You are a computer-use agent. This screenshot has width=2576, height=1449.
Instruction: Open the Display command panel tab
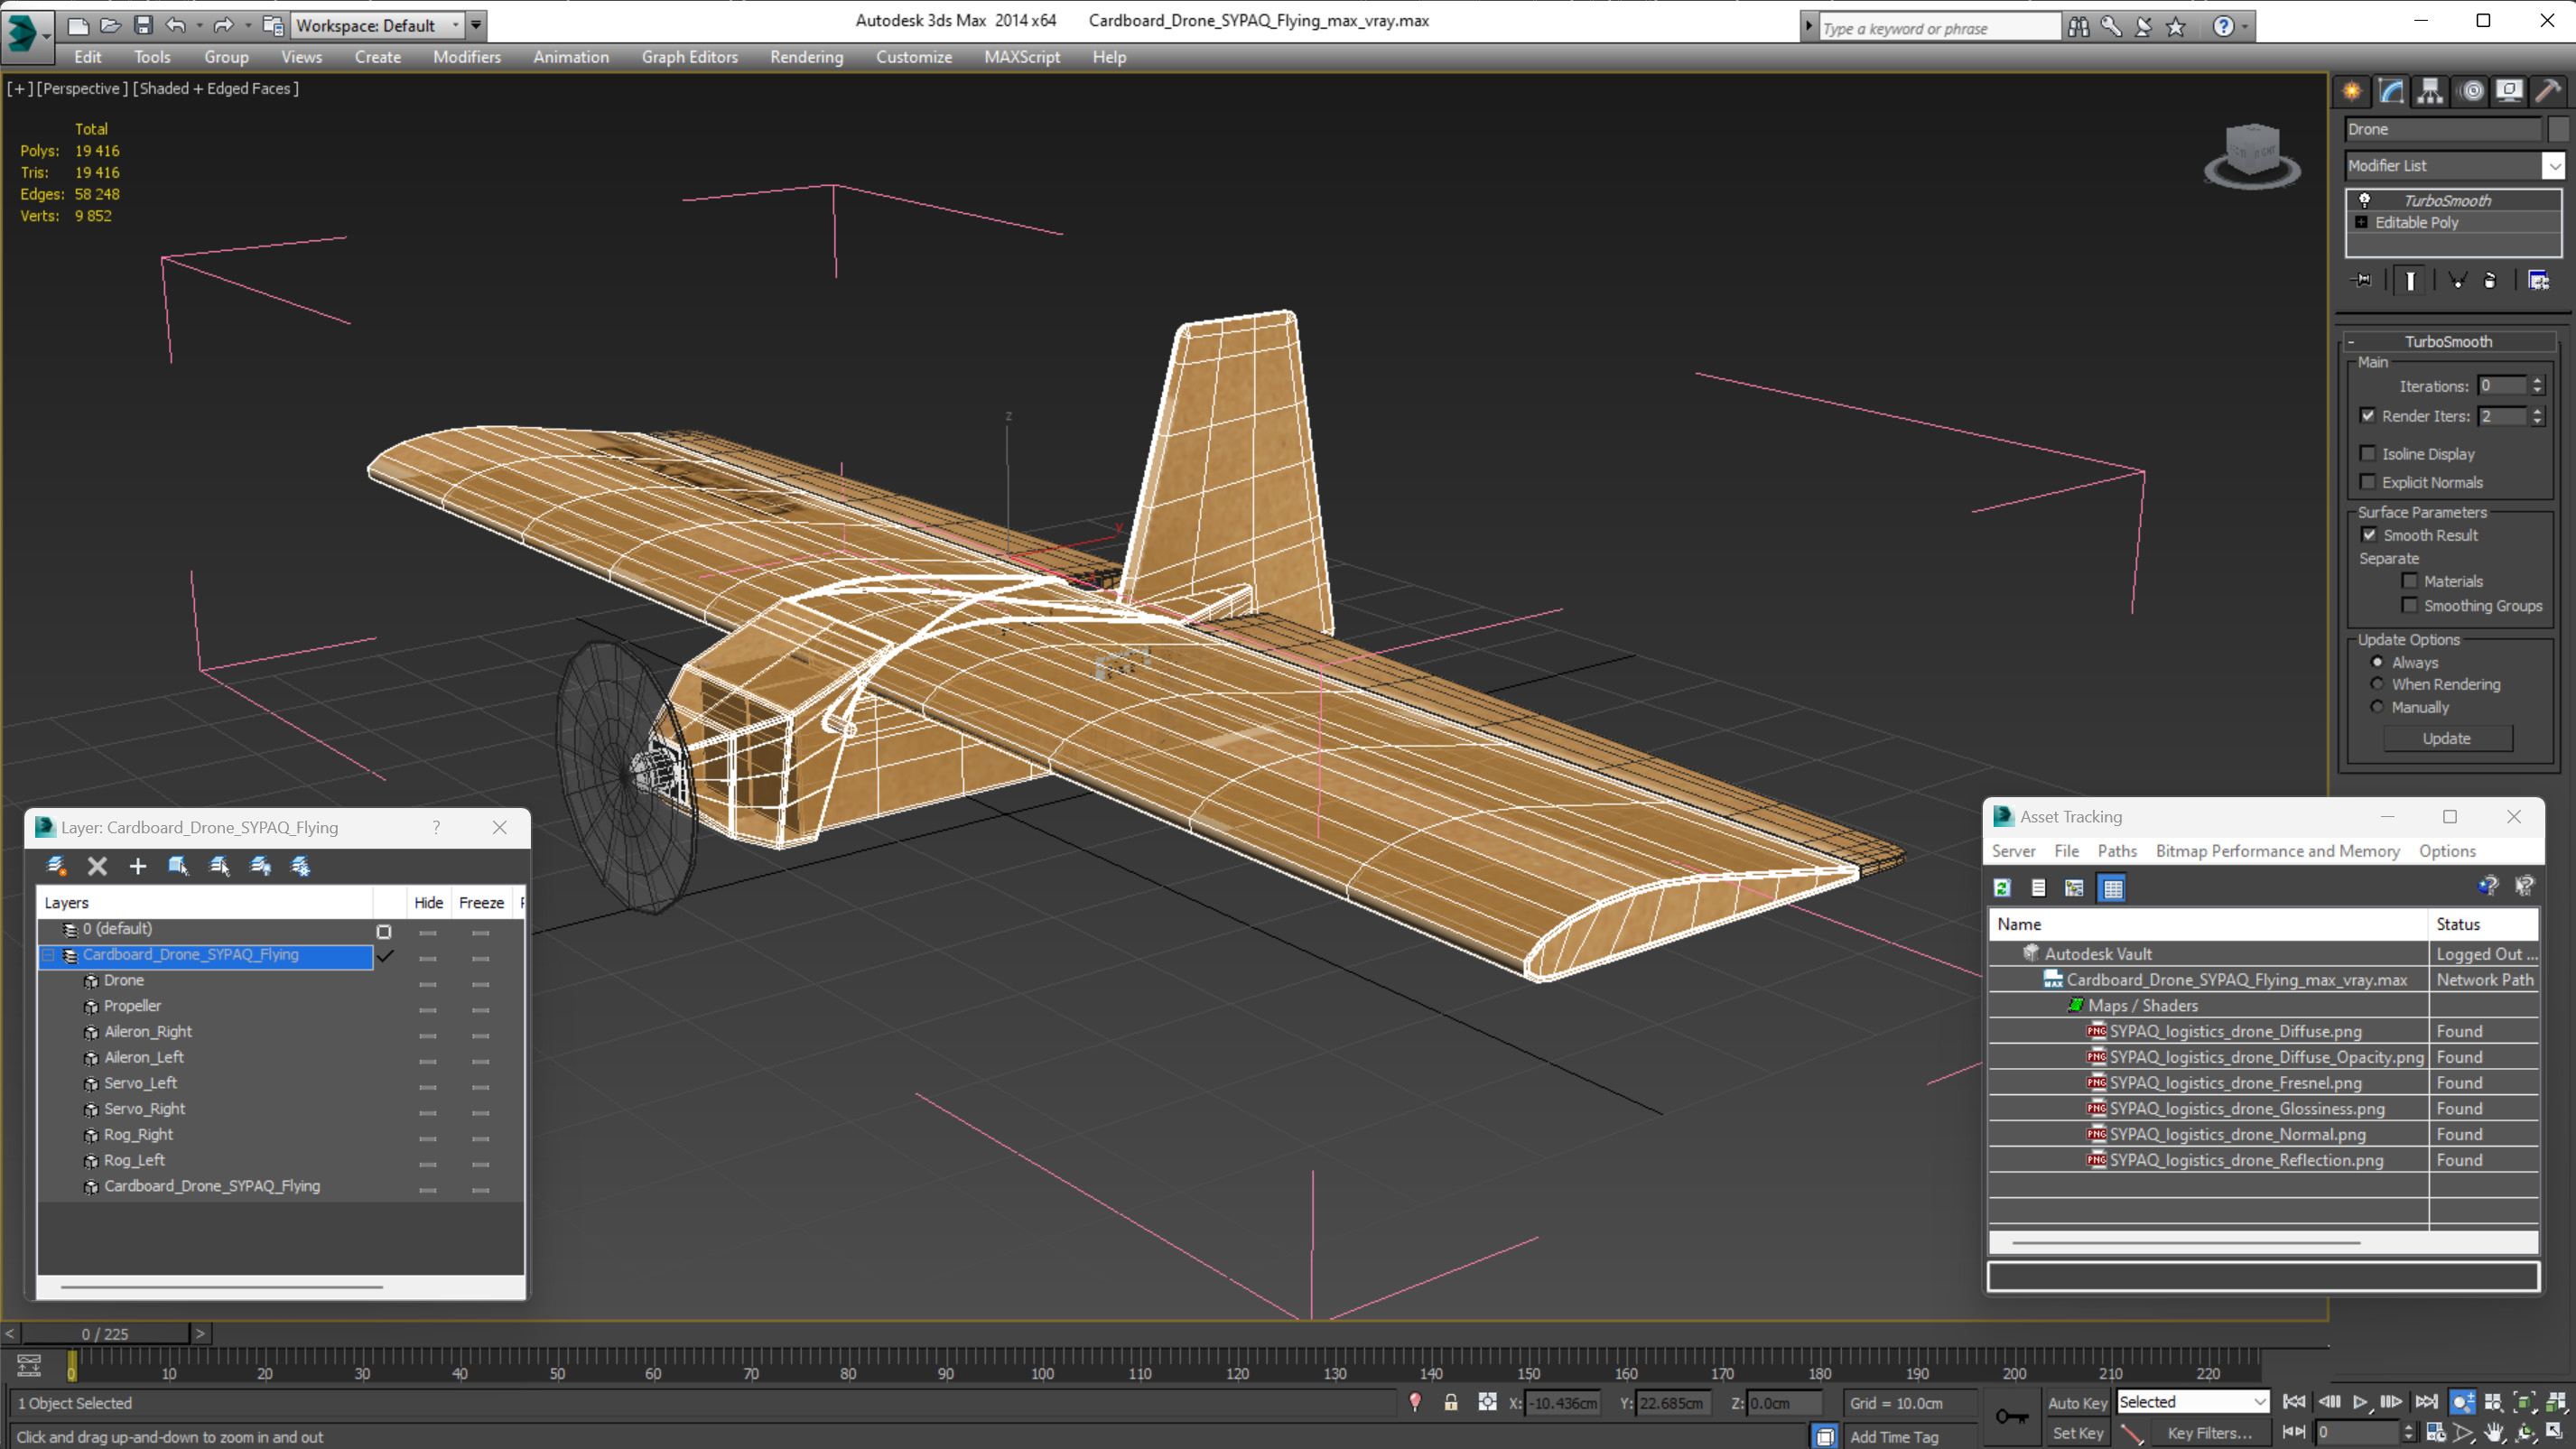(x=2509, y=91)
